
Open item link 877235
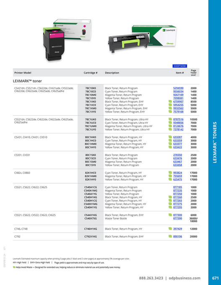(x=177, y=190)
